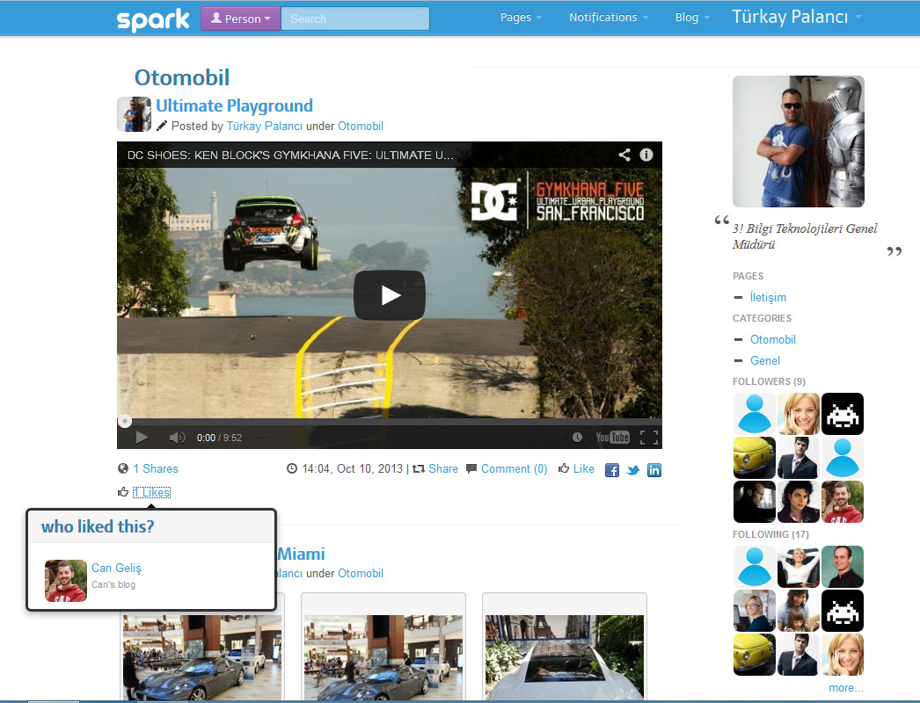Click the space invader follower avatar
The image size is (920, 703).
(843, 414)
